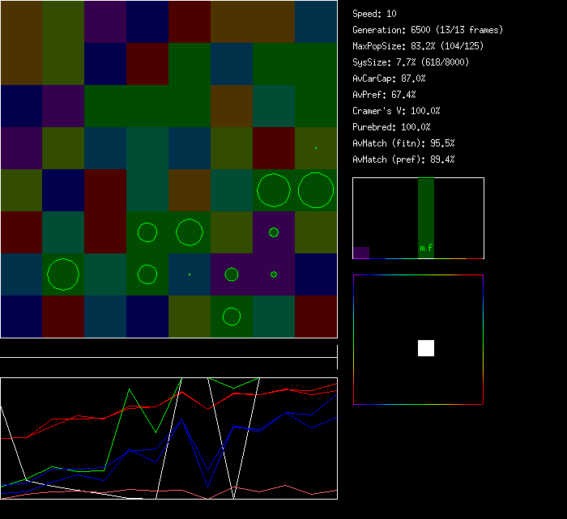
Task: Click the AvMatch (fitn) 95.5% label
Action: 403,143
